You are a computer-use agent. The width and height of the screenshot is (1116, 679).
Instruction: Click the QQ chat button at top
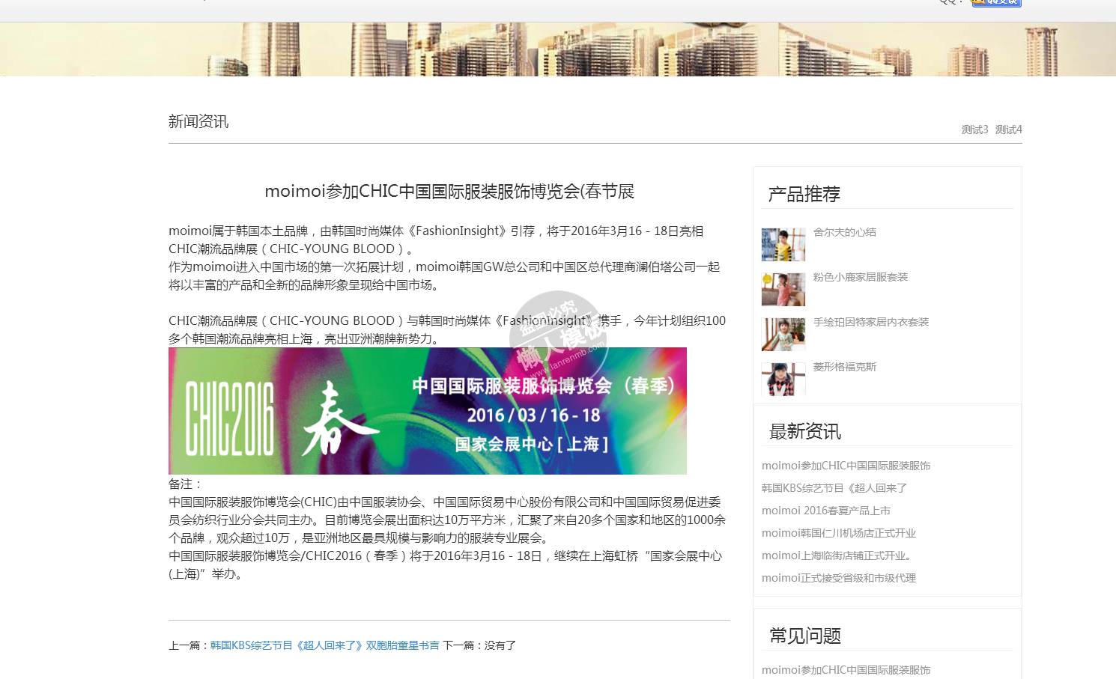[996, 2]
